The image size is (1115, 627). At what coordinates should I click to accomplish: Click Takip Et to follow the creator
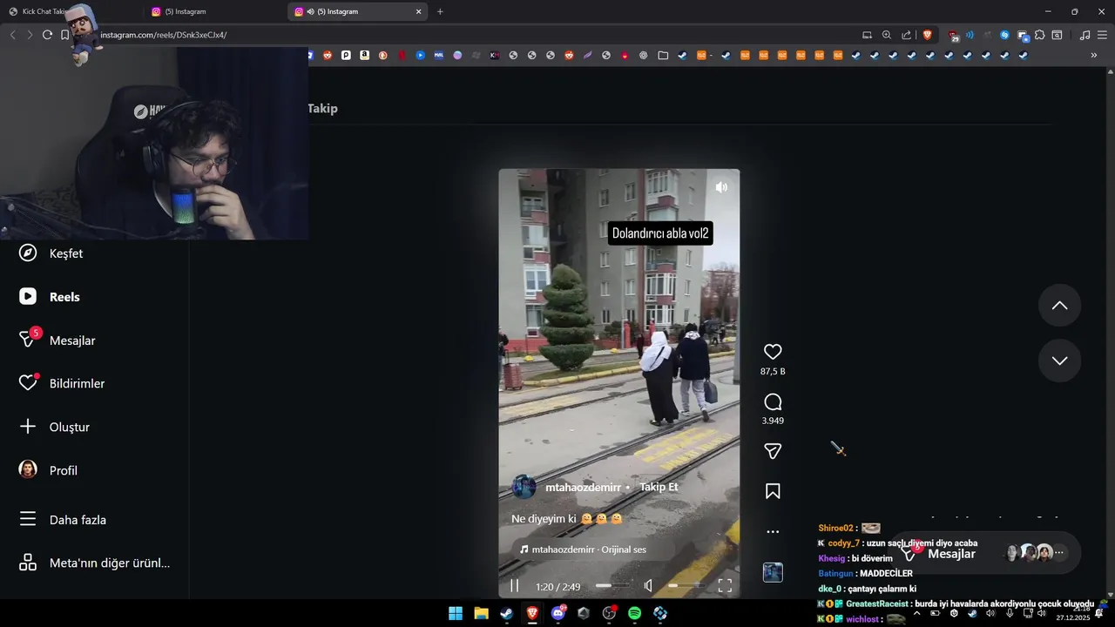tap(659, 487)
